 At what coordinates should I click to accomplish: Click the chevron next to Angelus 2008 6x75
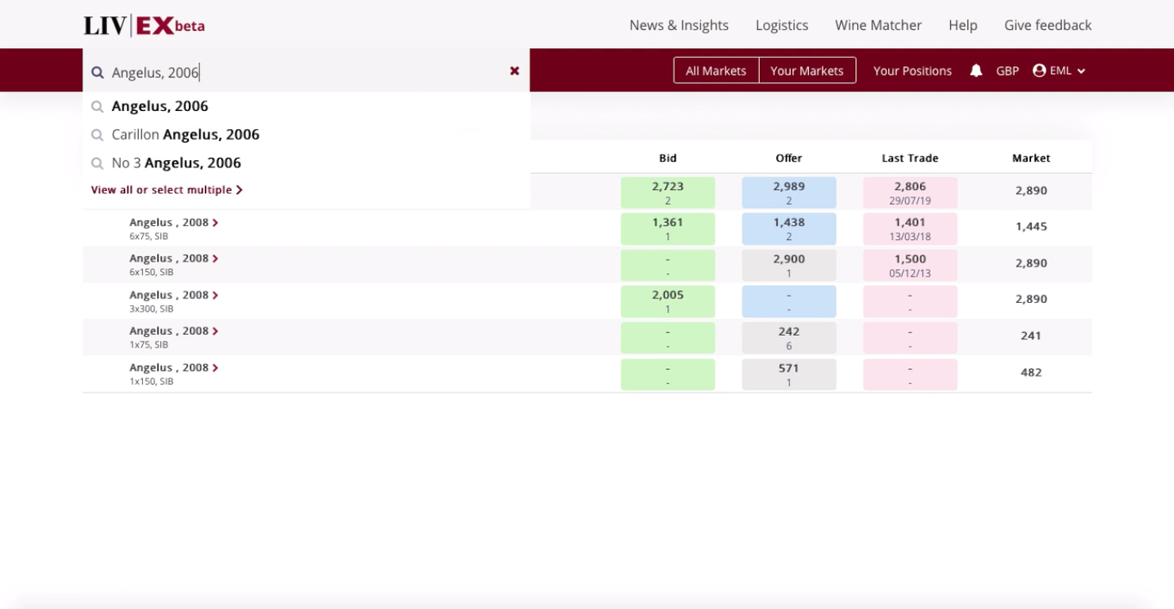coord(216,223)
